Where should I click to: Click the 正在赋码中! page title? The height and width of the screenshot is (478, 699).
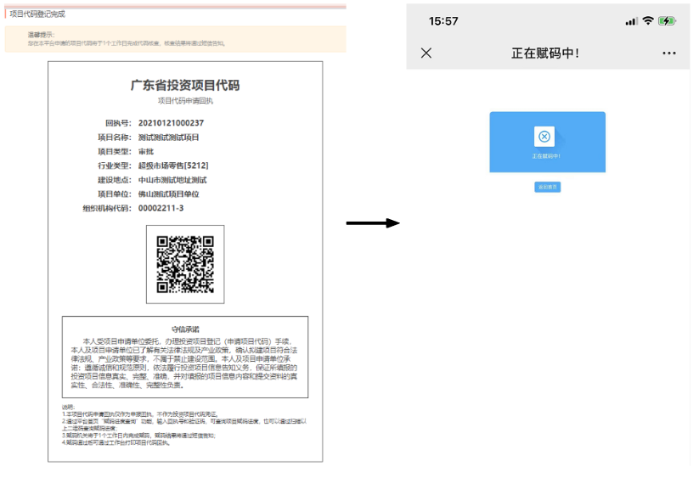(x=545, y=53)
